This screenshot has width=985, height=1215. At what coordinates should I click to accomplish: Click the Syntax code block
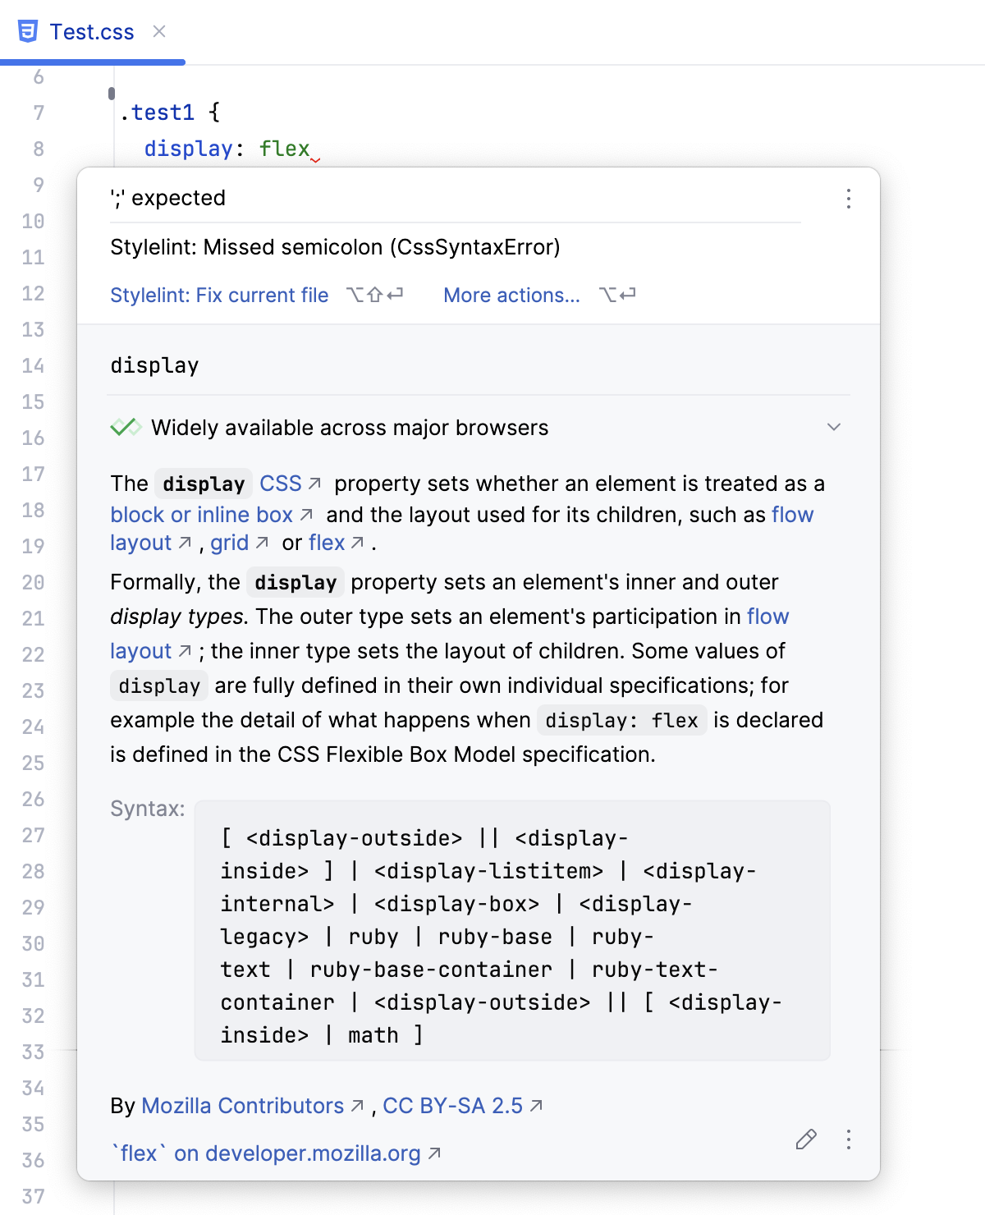[512, 930]
